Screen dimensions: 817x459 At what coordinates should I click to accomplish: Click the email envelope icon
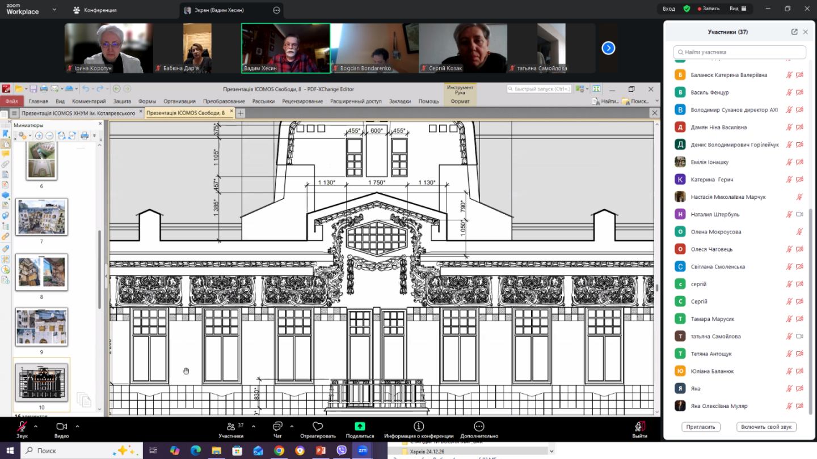54,89
